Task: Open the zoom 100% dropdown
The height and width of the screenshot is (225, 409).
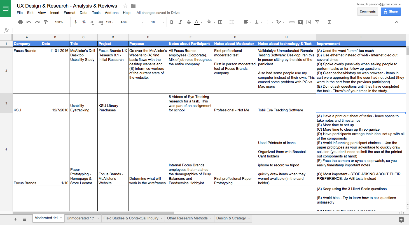Action: [61, 22]
